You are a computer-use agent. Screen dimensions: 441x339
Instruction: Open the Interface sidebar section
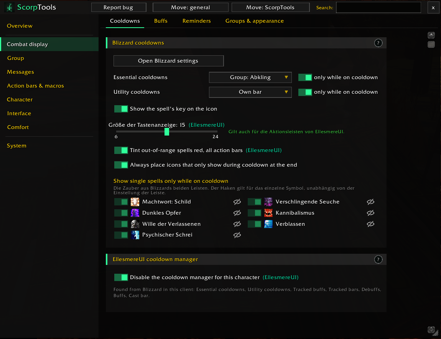19,114
